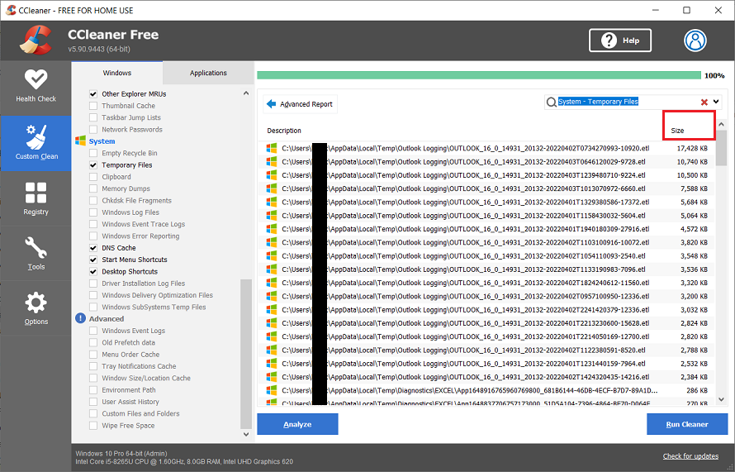Screen dimensions: 735x472
Task: Tick the Windows Event Logs checkbox
Action: pos(93,331)
